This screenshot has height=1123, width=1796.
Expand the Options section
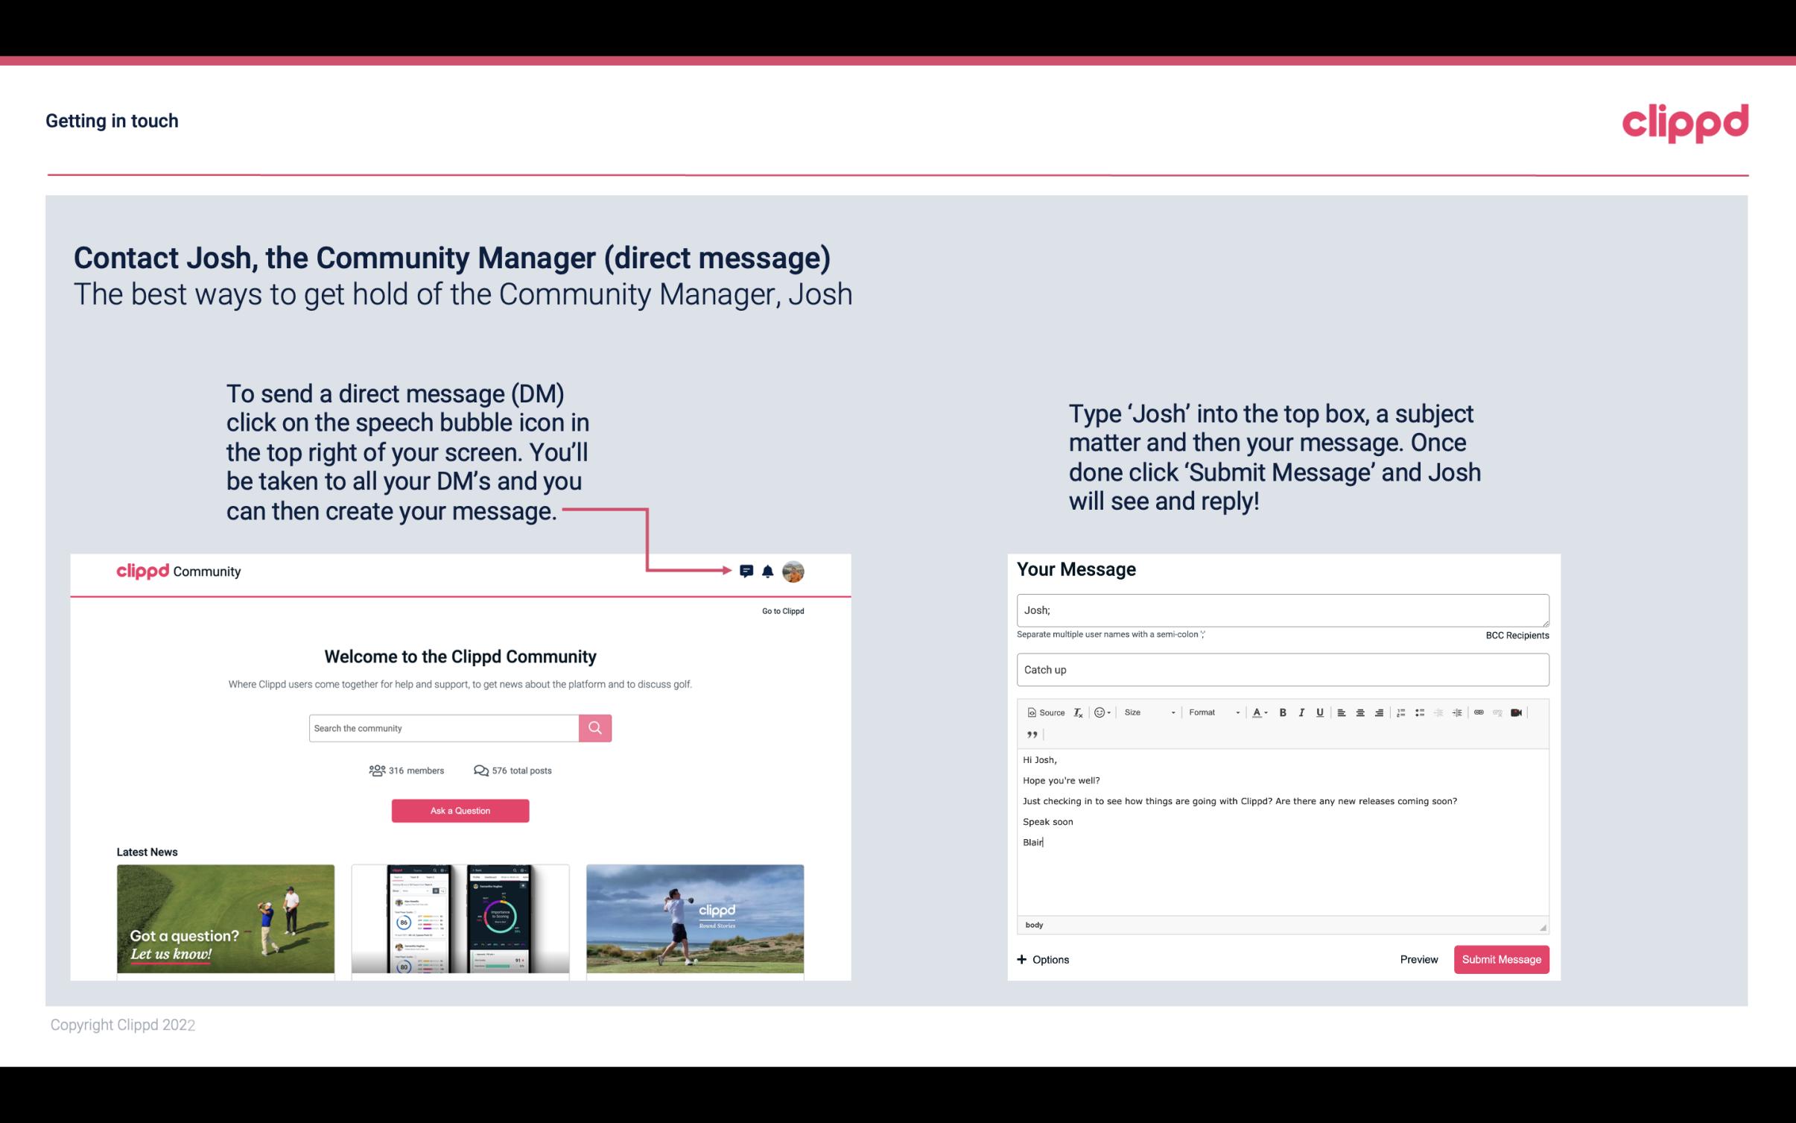1042,959
